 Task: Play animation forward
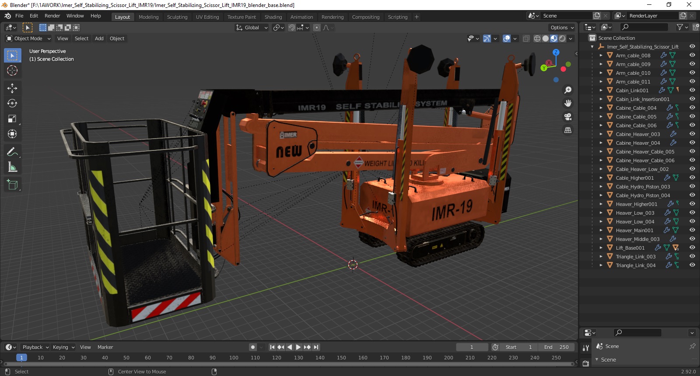298,347
